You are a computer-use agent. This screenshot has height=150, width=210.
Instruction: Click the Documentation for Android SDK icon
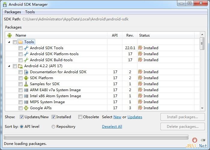26,72
